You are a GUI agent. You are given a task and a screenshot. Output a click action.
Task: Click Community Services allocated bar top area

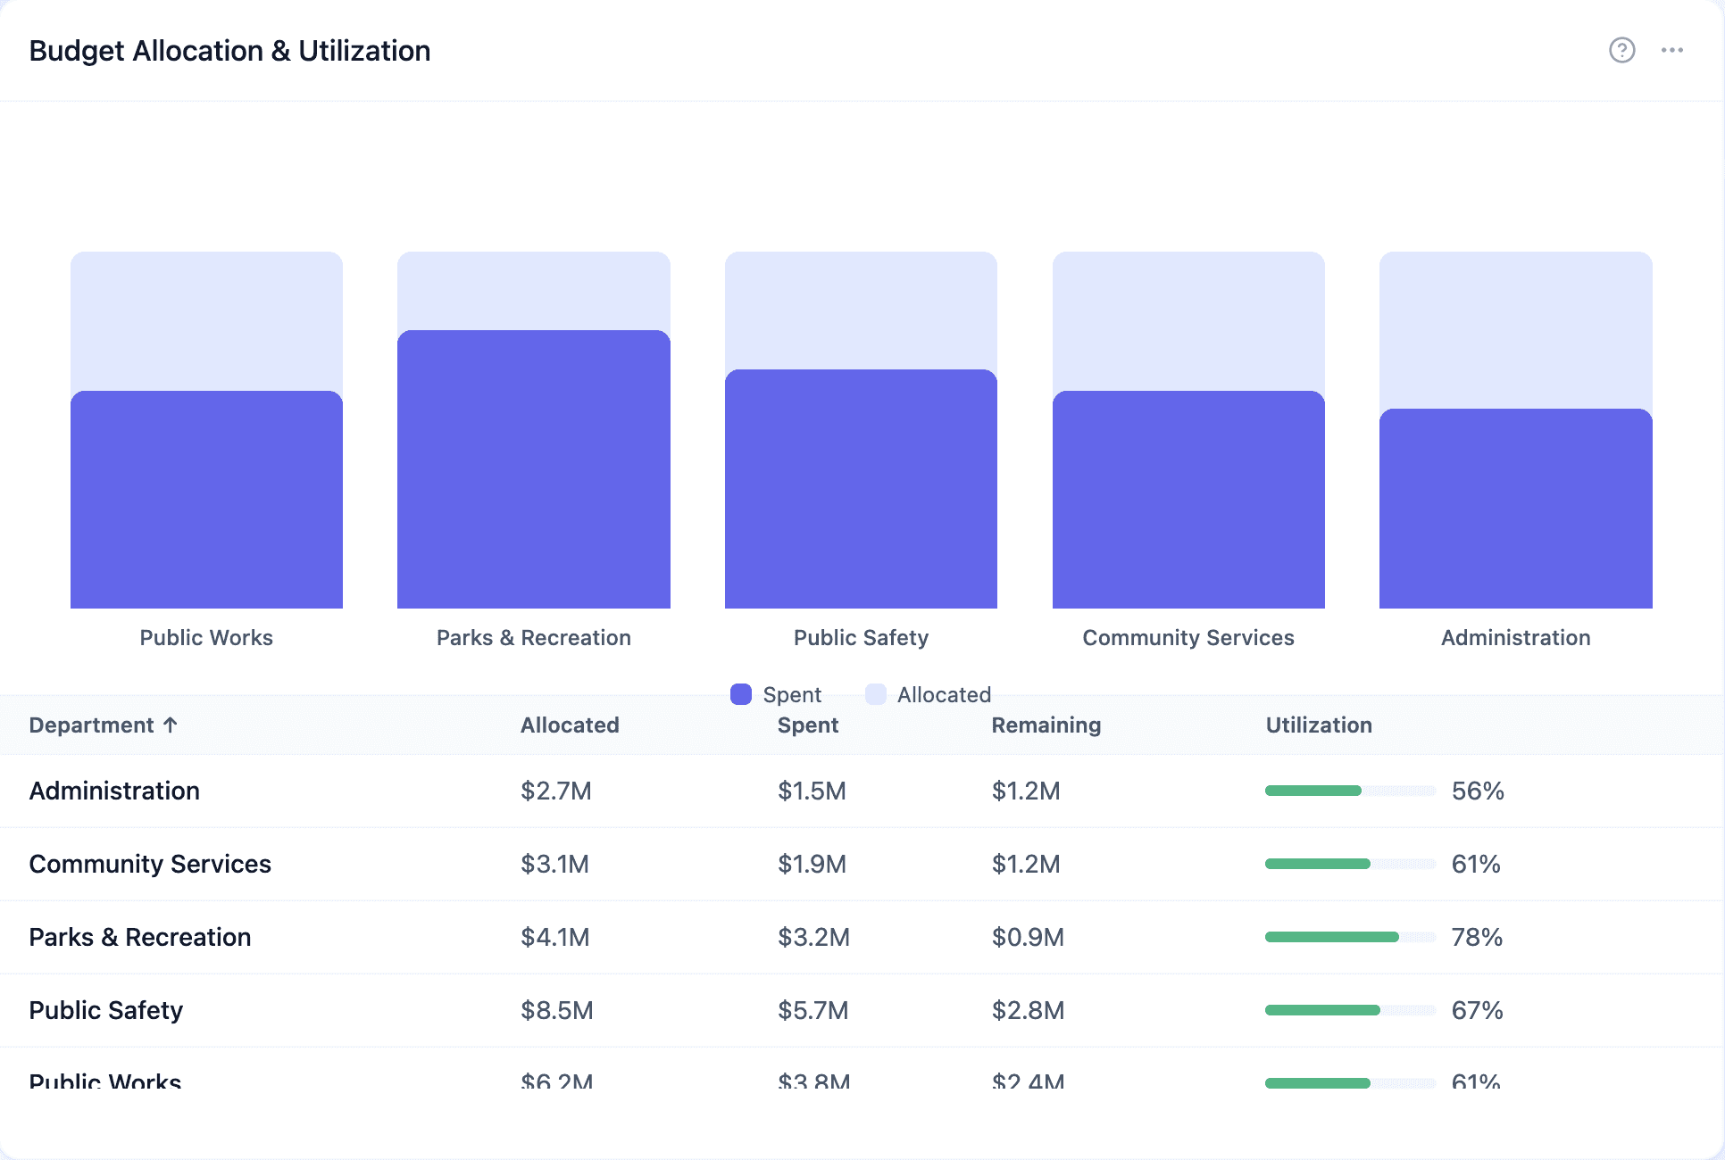(1187, 319)
